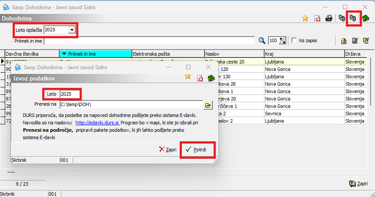Click the record limit field showing 100

coord(274,40)
